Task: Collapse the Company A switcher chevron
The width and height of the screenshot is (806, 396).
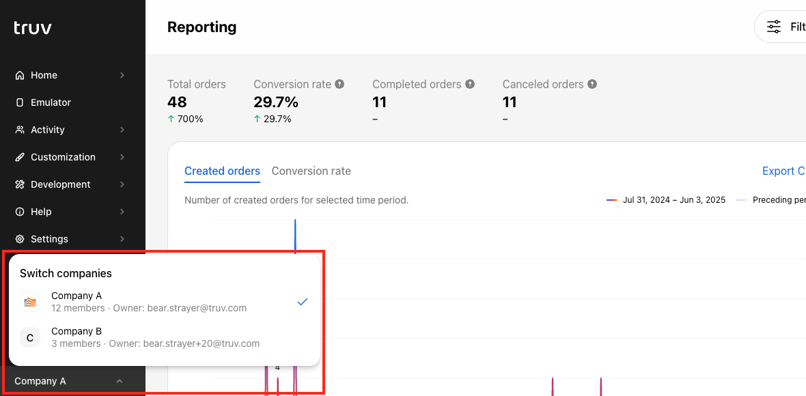Action: (x=120, y=381)
